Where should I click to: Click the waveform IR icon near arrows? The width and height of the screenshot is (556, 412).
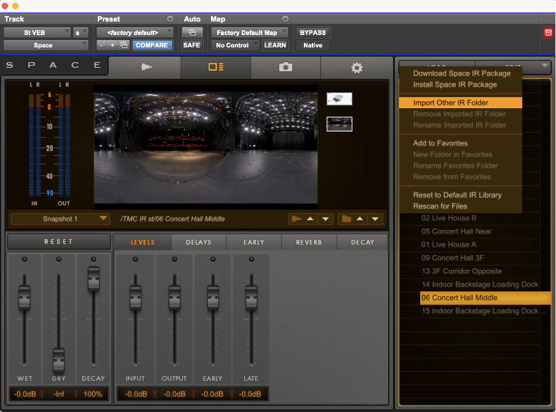click(x=296, y=219)
